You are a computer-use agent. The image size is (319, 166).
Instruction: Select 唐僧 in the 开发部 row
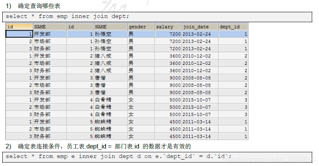point(100,78)
